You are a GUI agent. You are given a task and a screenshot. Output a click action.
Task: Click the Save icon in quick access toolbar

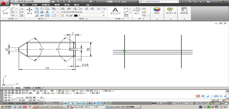click(x=64, y=1)
